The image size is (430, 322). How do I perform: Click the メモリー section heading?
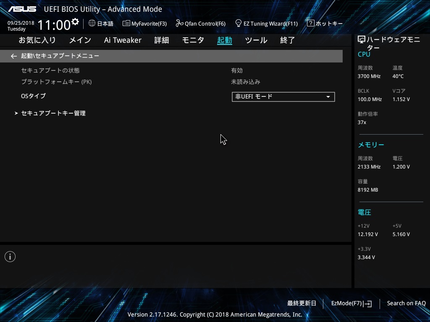(371, 145)
